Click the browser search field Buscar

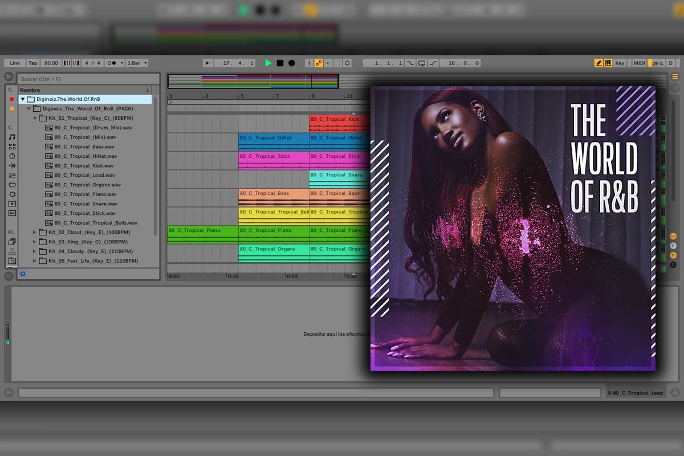(87, 79)
